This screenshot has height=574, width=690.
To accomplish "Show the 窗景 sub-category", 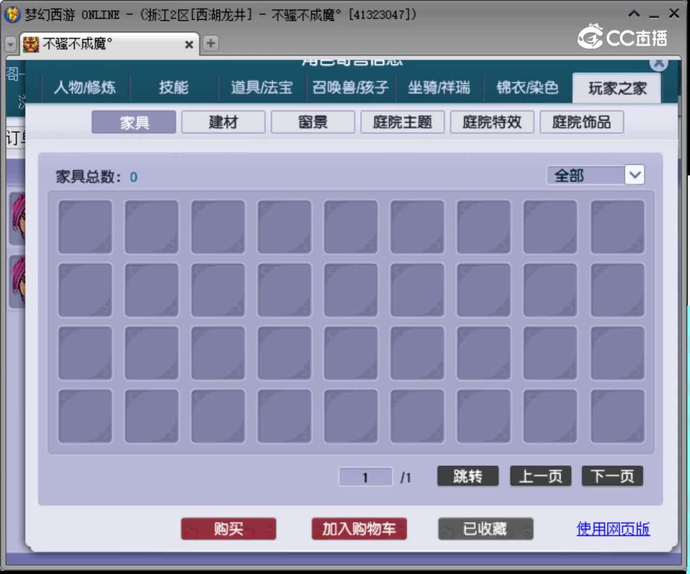I will pos(313,122).
